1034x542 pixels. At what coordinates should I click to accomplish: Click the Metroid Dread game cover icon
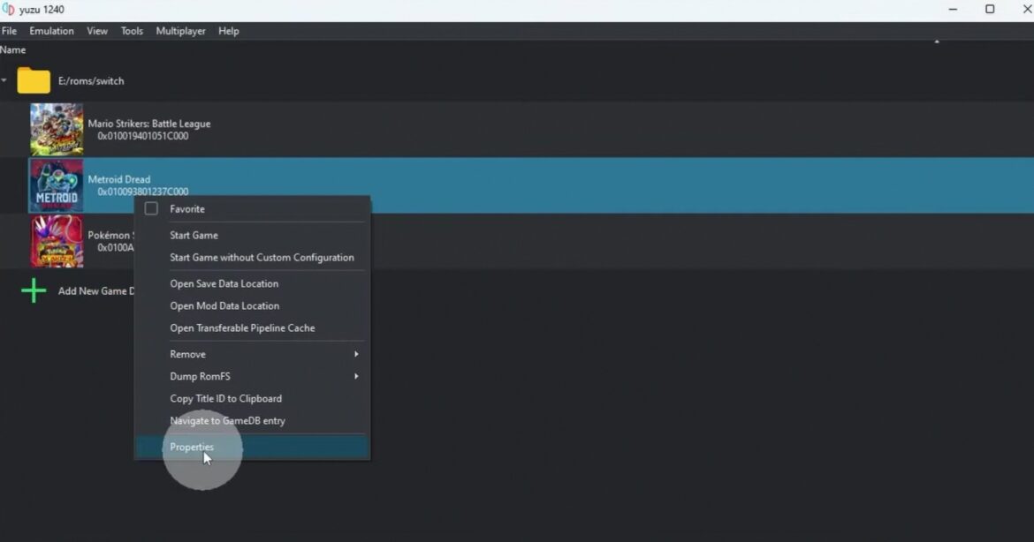point(57,185)
